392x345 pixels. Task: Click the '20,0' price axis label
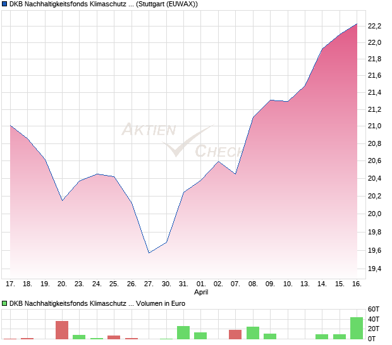[374, 214]
